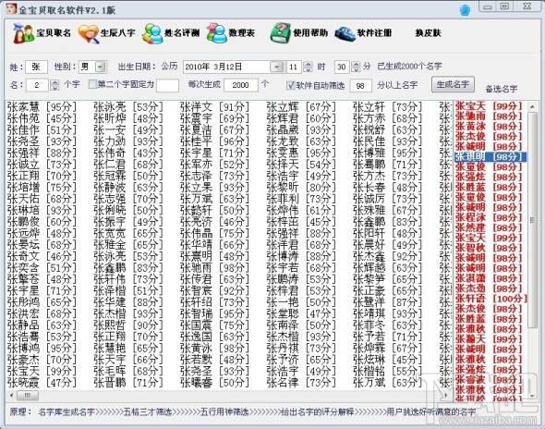Toggle 软件自动筛选 checkbox

(290, 85)
